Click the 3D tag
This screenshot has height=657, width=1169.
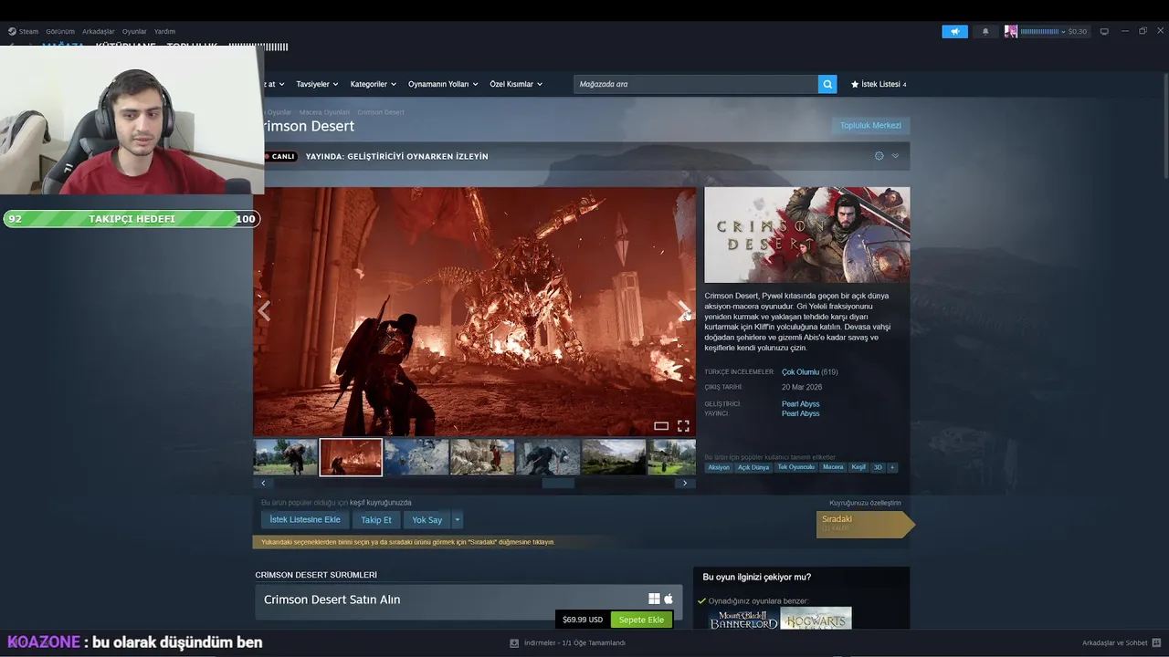tap(878, 467)
